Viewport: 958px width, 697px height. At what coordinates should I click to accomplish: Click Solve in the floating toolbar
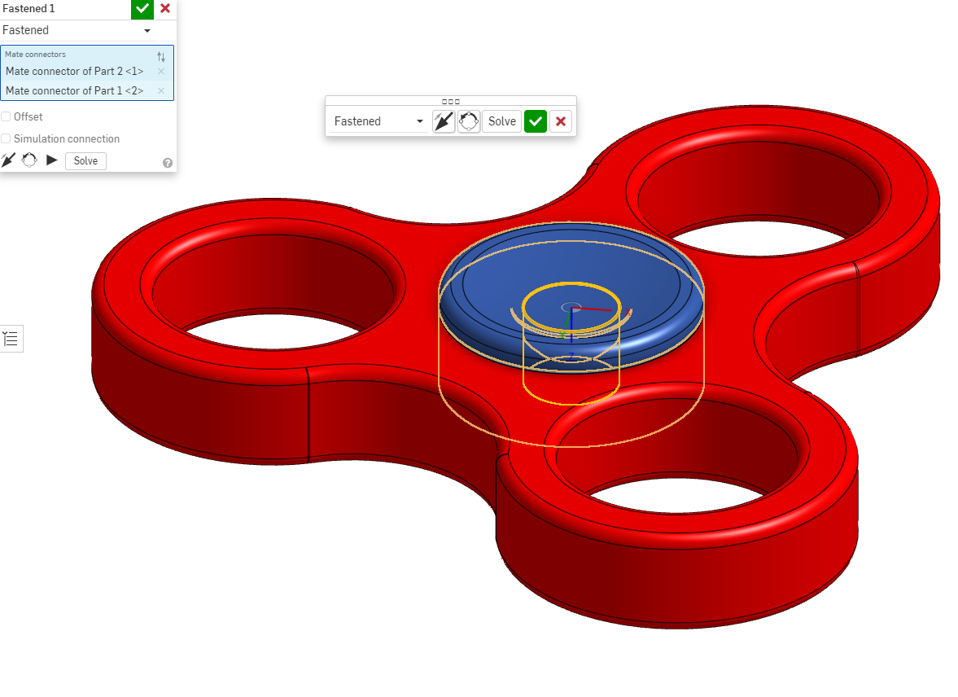tap(502, 121)
